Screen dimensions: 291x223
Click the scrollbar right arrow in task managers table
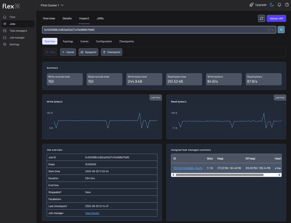coord(279,175)
